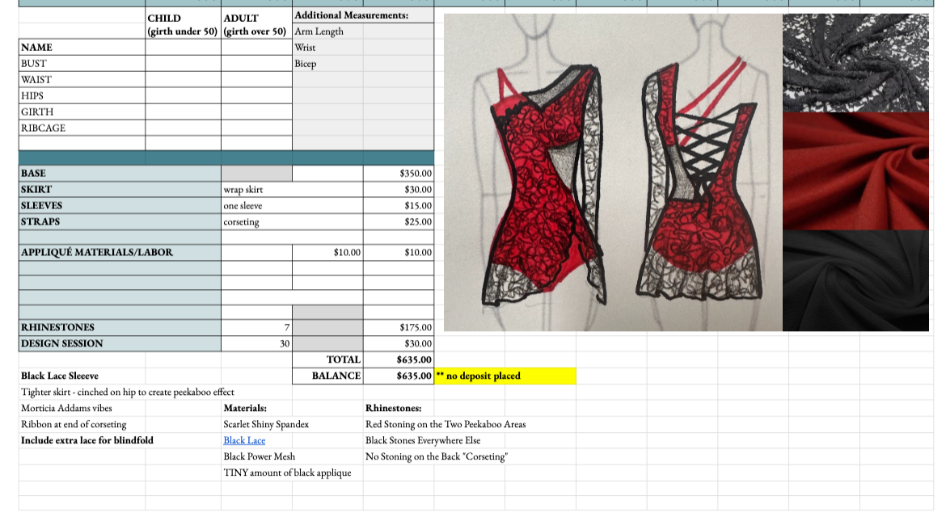Open the Black Lace hyperlink
Image resolution: width=946 pixels, height=525 pixels.
coord(243,440)
